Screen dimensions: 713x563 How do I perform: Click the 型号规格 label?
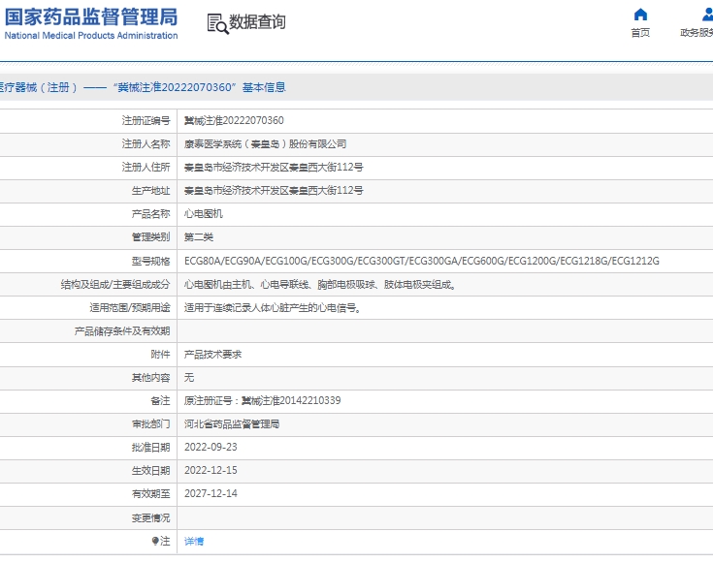pos(150,262)
